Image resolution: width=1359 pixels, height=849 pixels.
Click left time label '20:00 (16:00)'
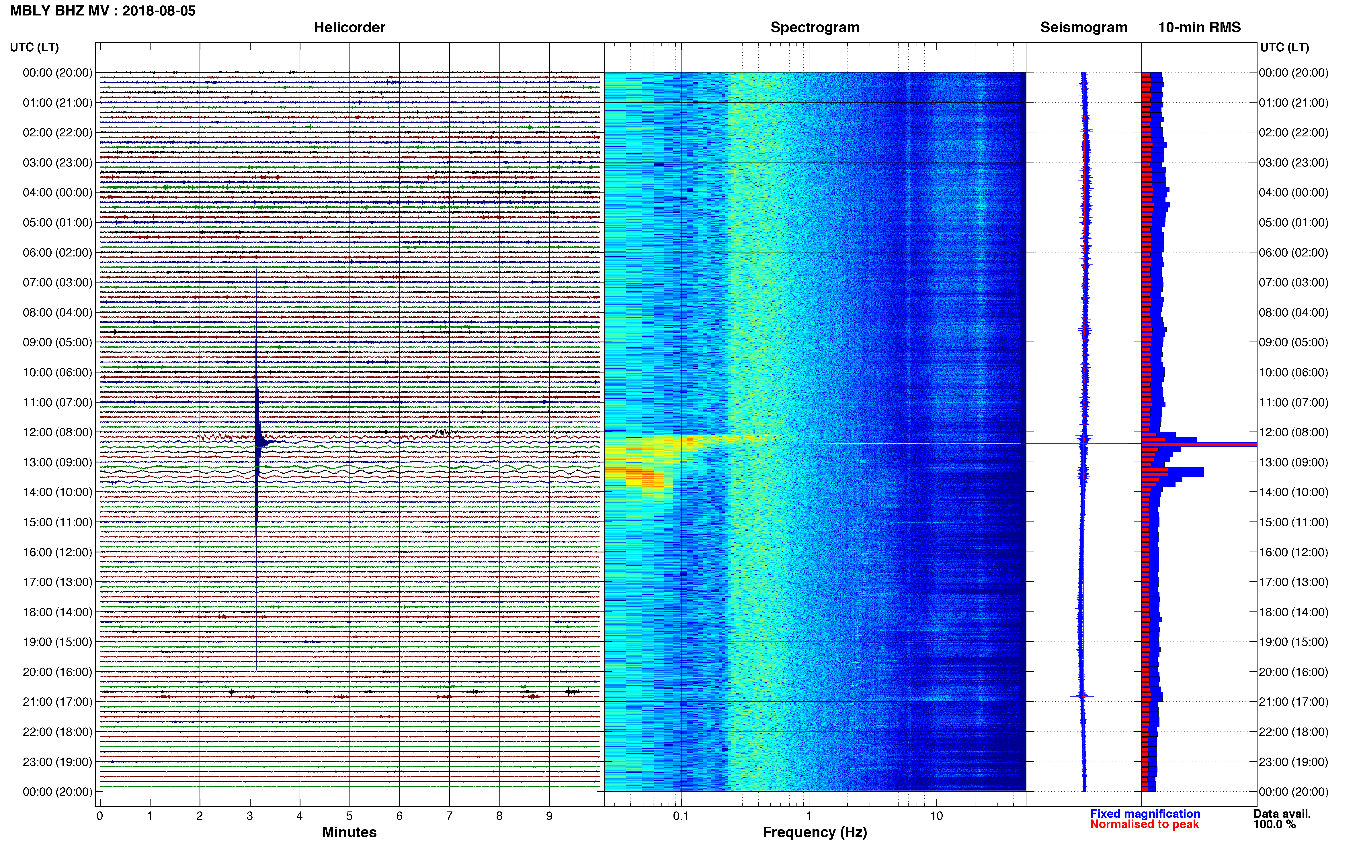pos(57,672)
